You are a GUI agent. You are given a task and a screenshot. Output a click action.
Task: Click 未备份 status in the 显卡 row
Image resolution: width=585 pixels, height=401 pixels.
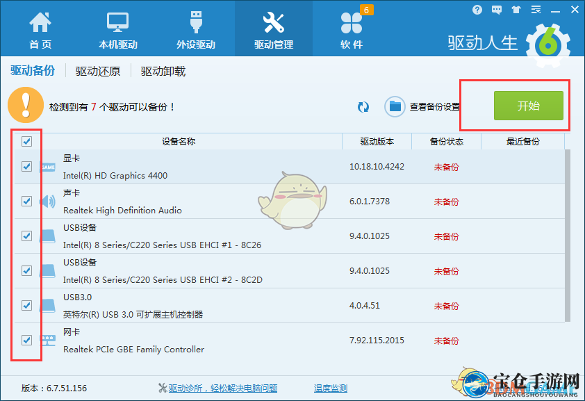point(446,167)
